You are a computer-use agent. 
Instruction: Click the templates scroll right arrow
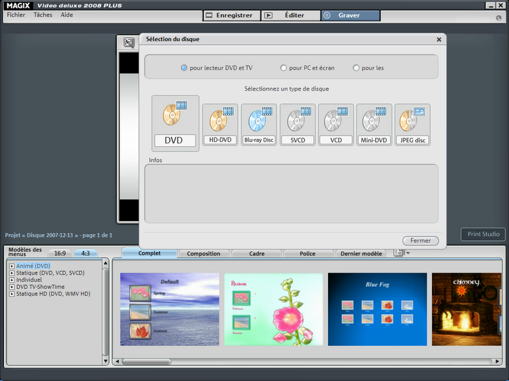[497, 362]
